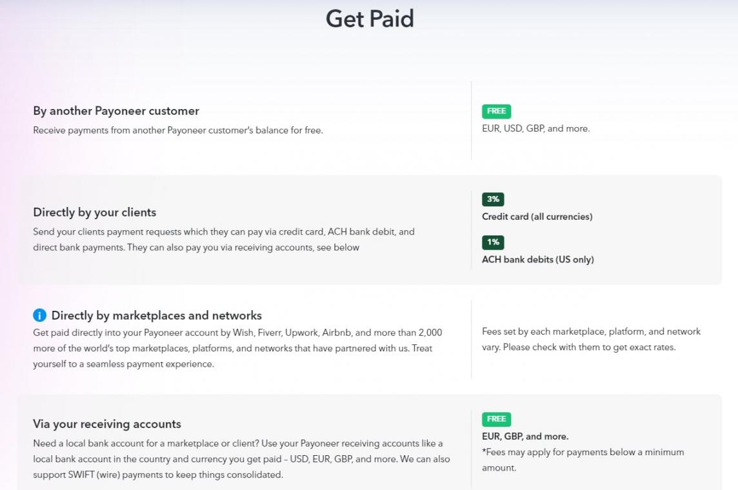Click the blue info icon beside marketplaces heading
738x490 pixels.
tap(39, 315)
